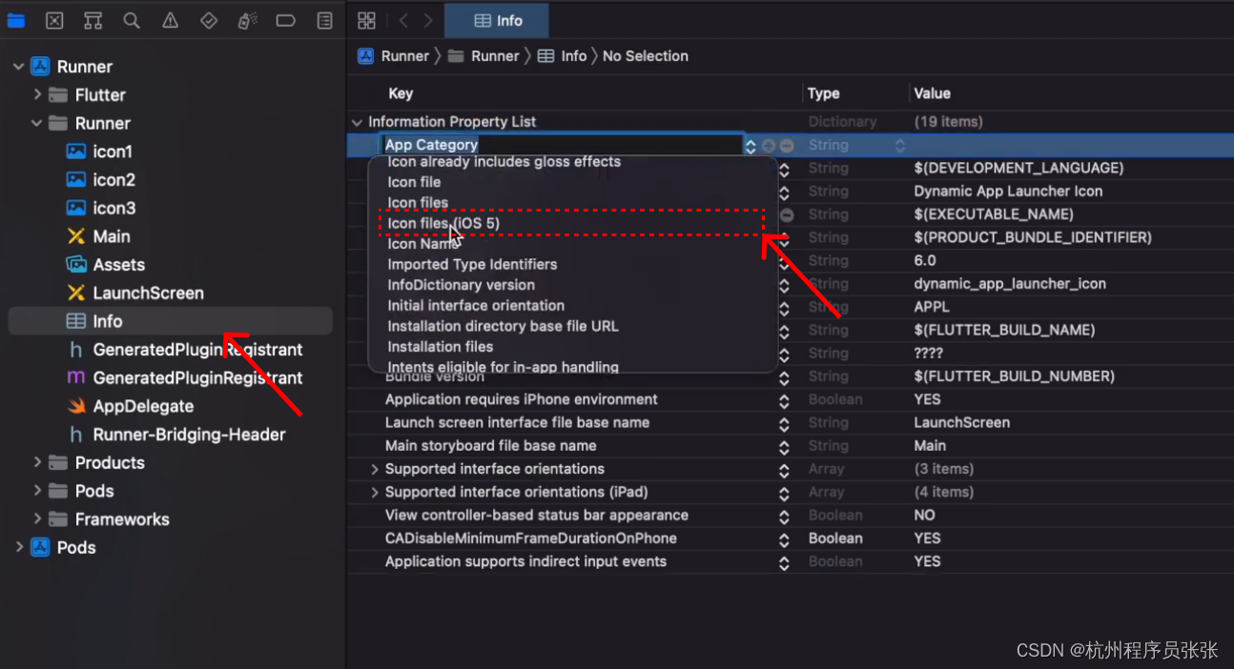The image size is (1234, 669).
Task: Click the storyboard icon beside Main
Action: click(76, 236)
